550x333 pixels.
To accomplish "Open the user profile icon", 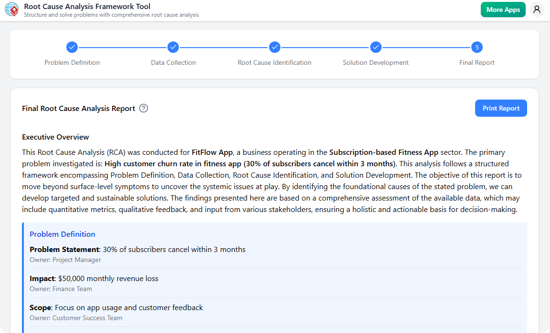I will tap(537, 10).
